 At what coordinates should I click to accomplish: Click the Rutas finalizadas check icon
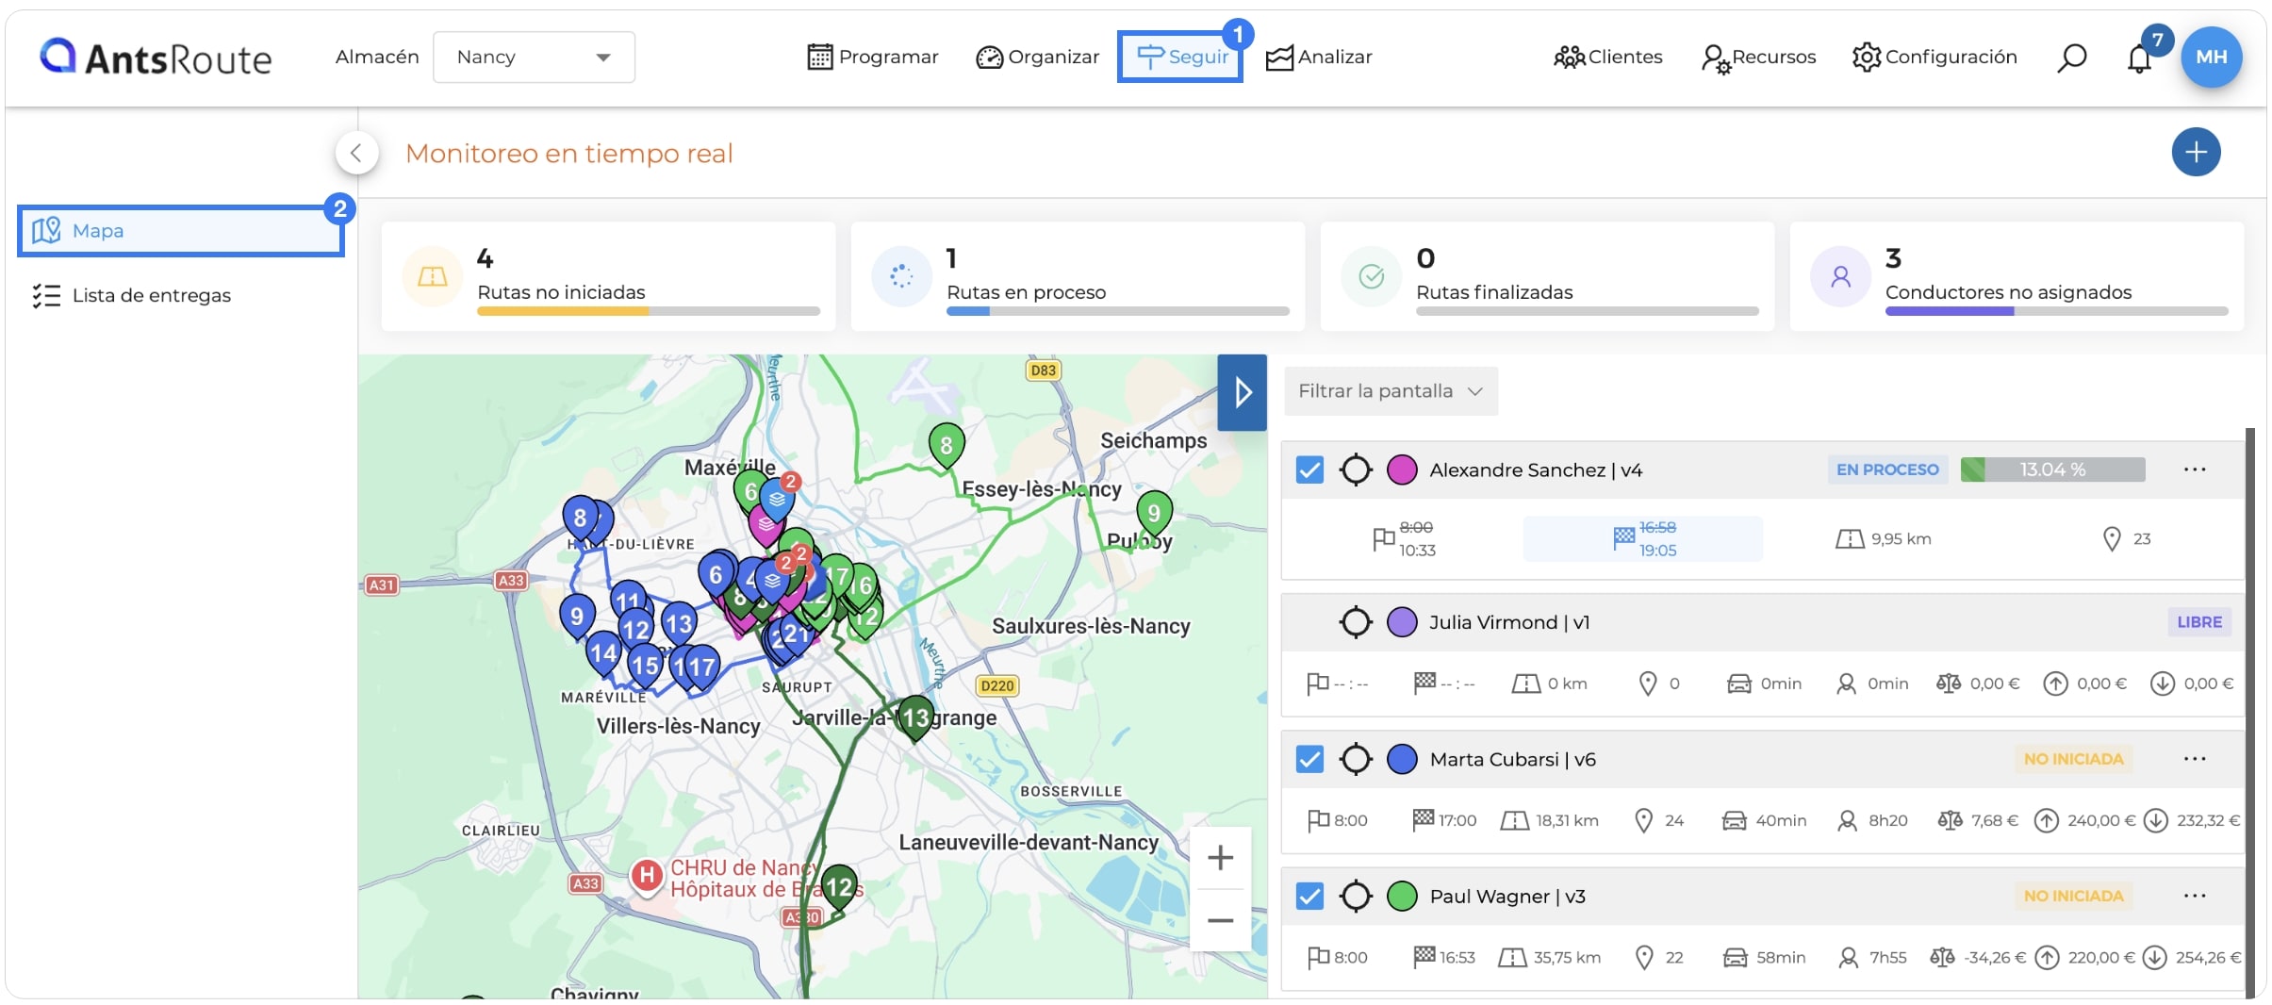coord(1371,276)
